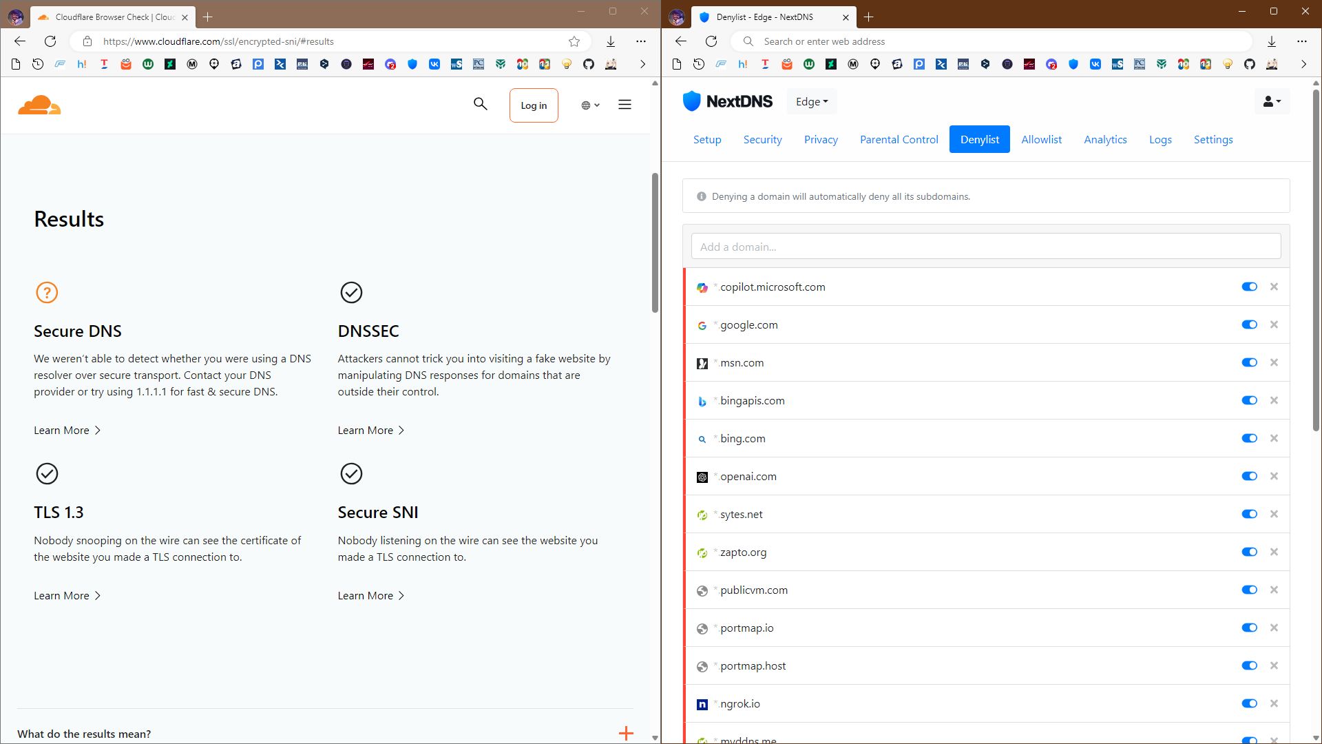Remove google.com from the denylist
The image size is (1322, 744).
tap(1274, 324)
